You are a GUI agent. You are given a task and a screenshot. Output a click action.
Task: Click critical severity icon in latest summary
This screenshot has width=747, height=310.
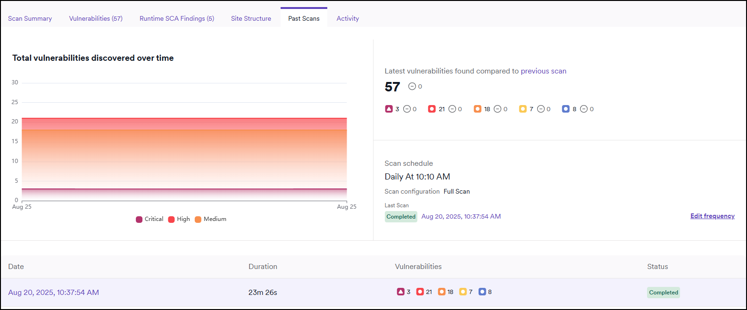coord(389,109)
